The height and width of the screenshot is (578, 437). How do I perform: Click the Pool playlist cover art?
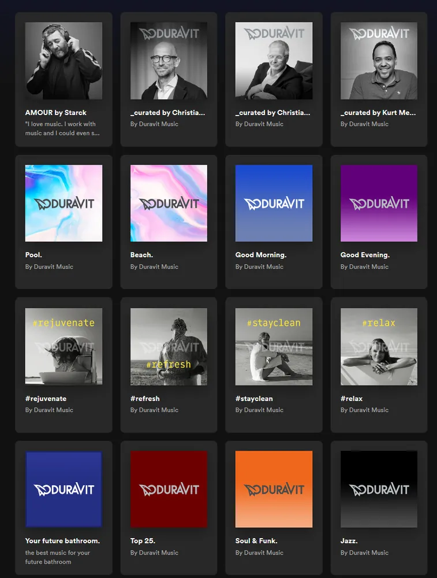[64, 203]
